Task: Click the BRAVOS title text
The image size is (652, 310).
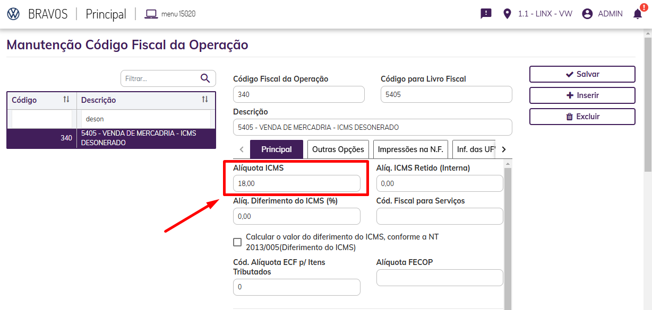Action: coord(48,14)
